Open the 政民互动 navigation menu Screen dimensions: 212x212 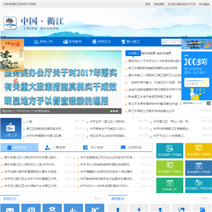(x=101, y=42)
